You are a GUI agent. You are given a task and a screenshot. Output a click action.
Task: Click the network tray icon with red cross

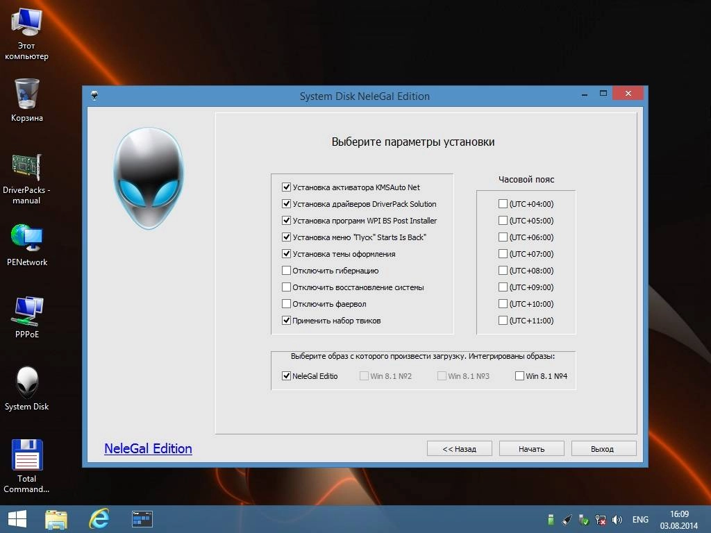coord(601,520)
